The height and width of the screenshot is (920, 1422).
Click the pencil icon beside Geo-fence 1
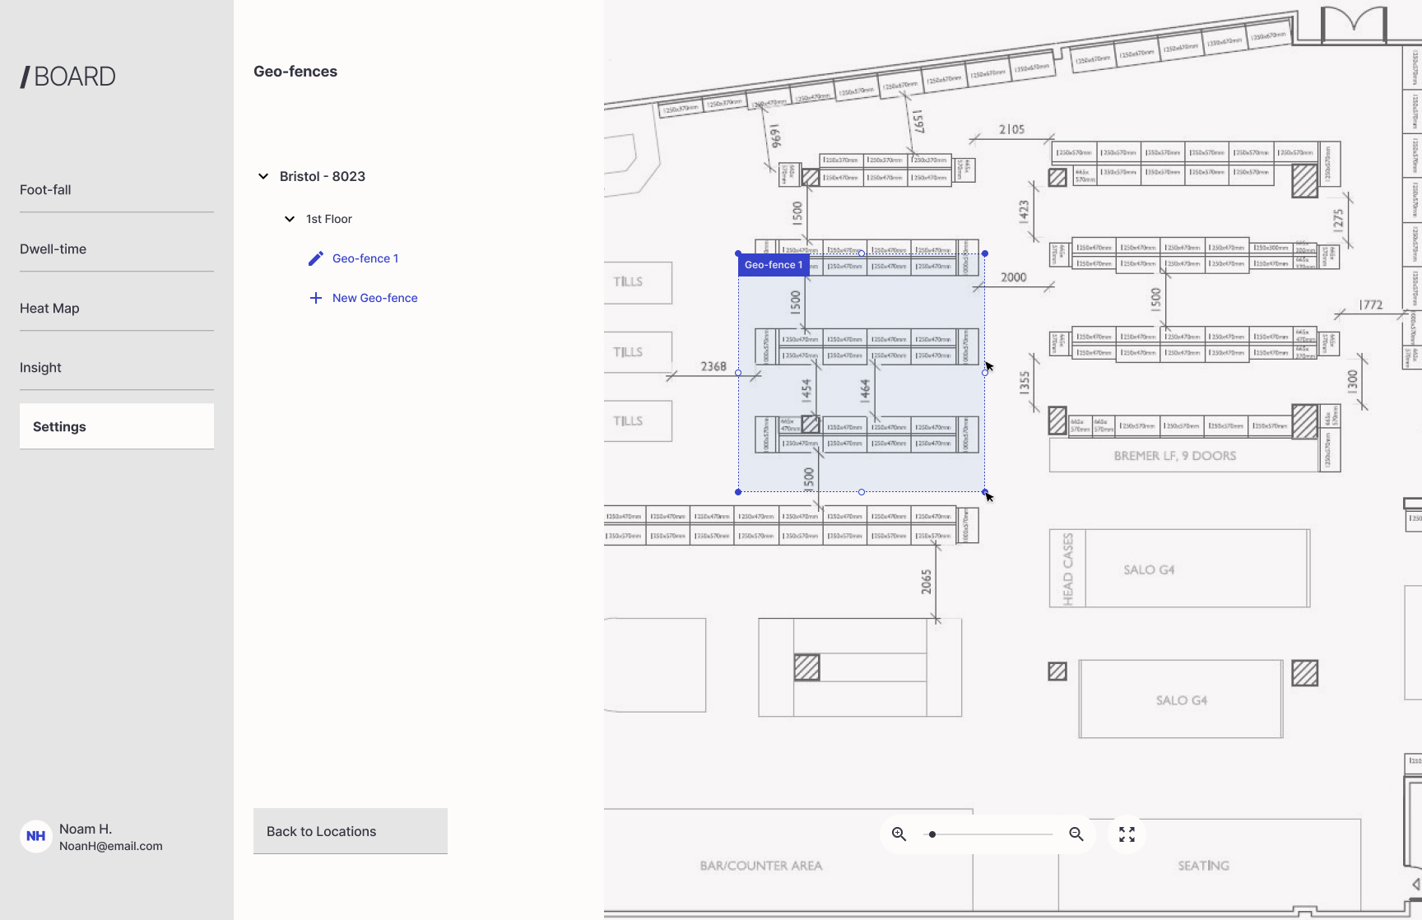tap(316, 258)
